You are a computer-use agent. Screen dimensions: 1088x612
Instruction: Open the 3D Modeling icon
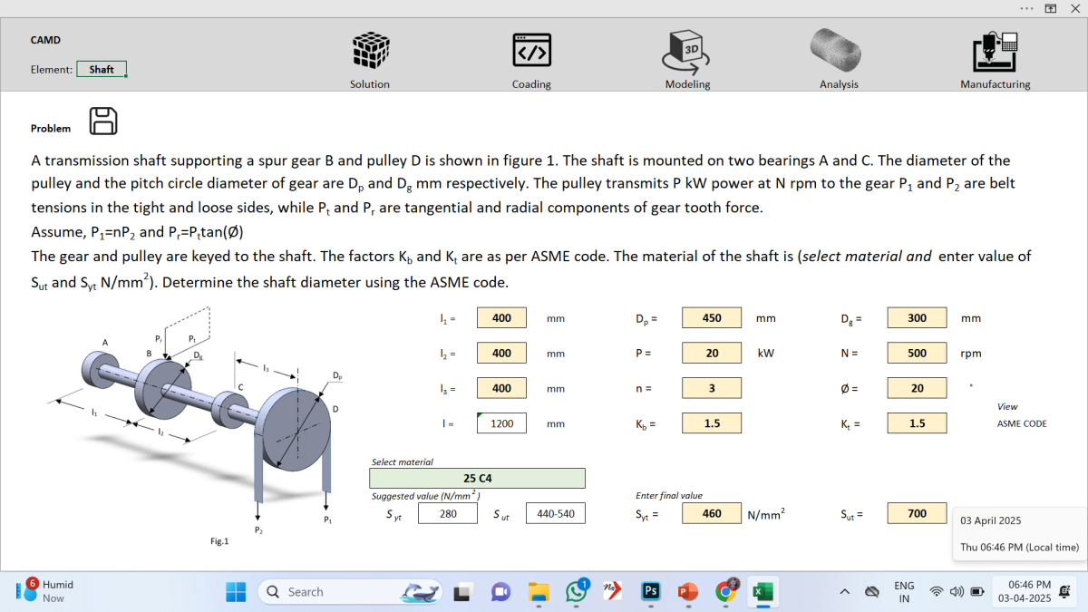coord(687,51)
